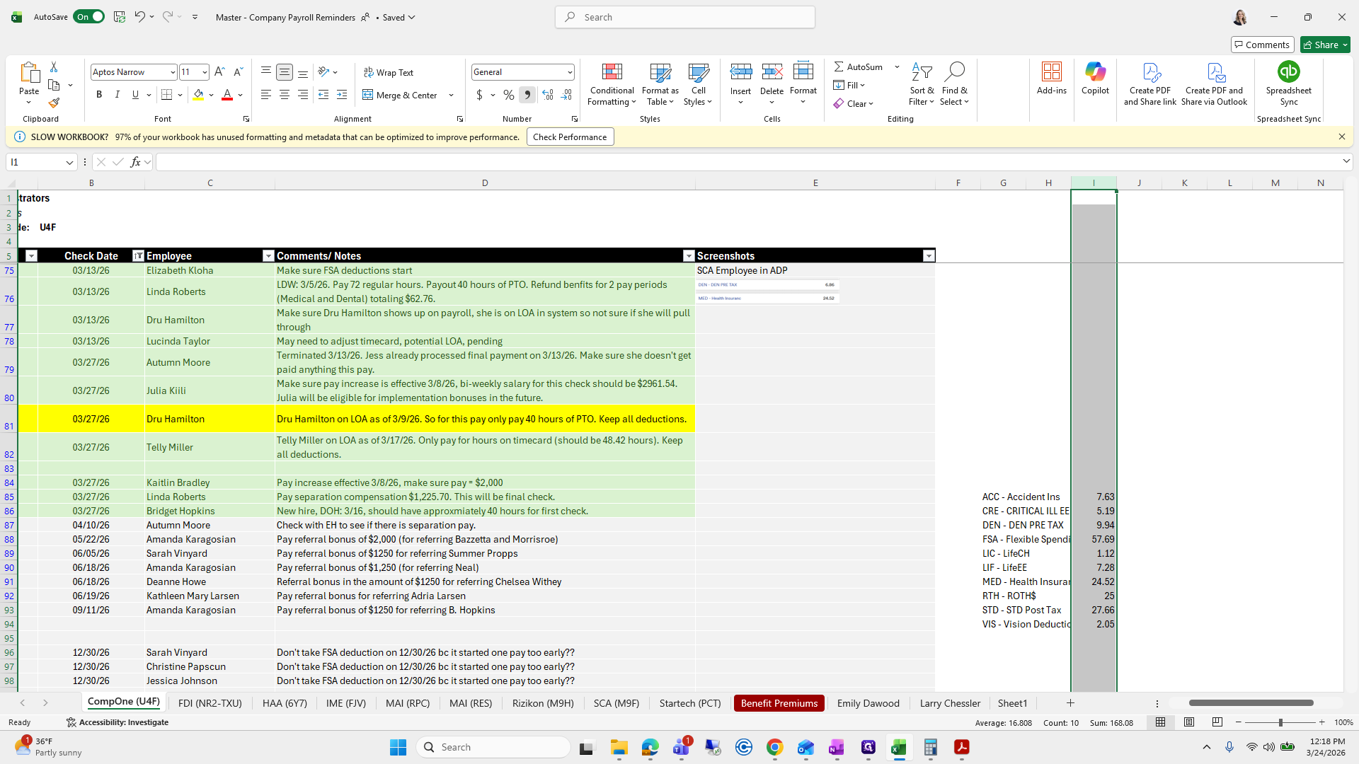Click the Merge & Center icon

coord(368,95)
